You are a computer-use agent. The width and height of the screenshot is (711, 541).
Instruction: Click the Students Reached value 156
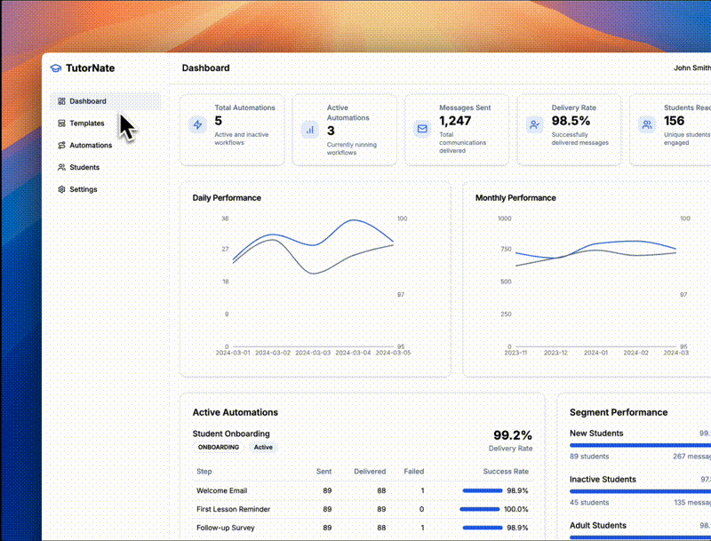(674, 121)
